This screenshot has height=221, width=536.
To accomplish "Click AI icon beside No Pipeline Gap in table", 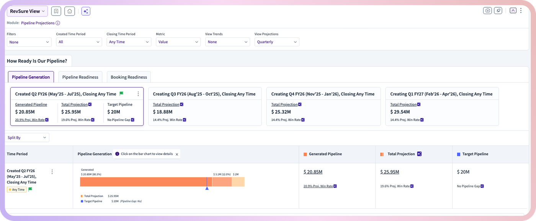I will point(482,186).
